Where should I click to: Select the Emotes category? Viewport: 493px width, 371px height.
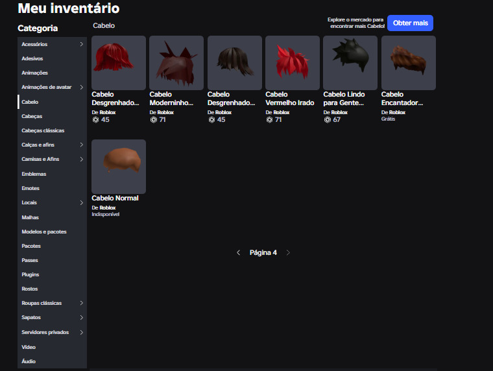tap(30, 188)
